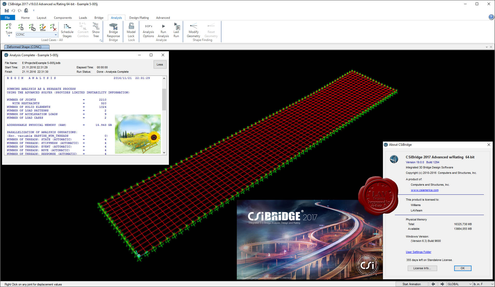Maximize the Analysis Complete window
The image size is (495, 287).
click(x=151, y=55)
